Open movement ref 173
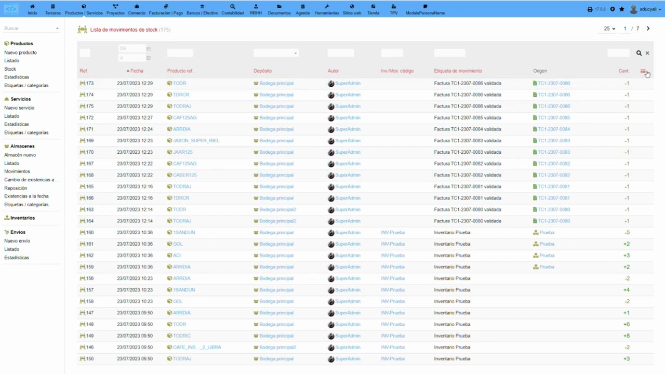 (x=87, y=83)
